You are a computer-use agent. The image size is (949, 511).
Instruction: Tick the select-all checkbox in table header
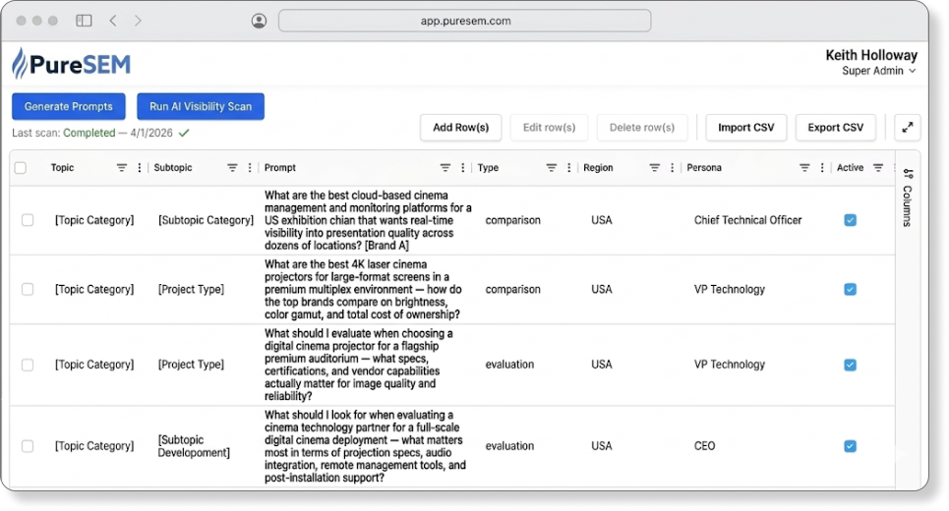tap(21, 168)
